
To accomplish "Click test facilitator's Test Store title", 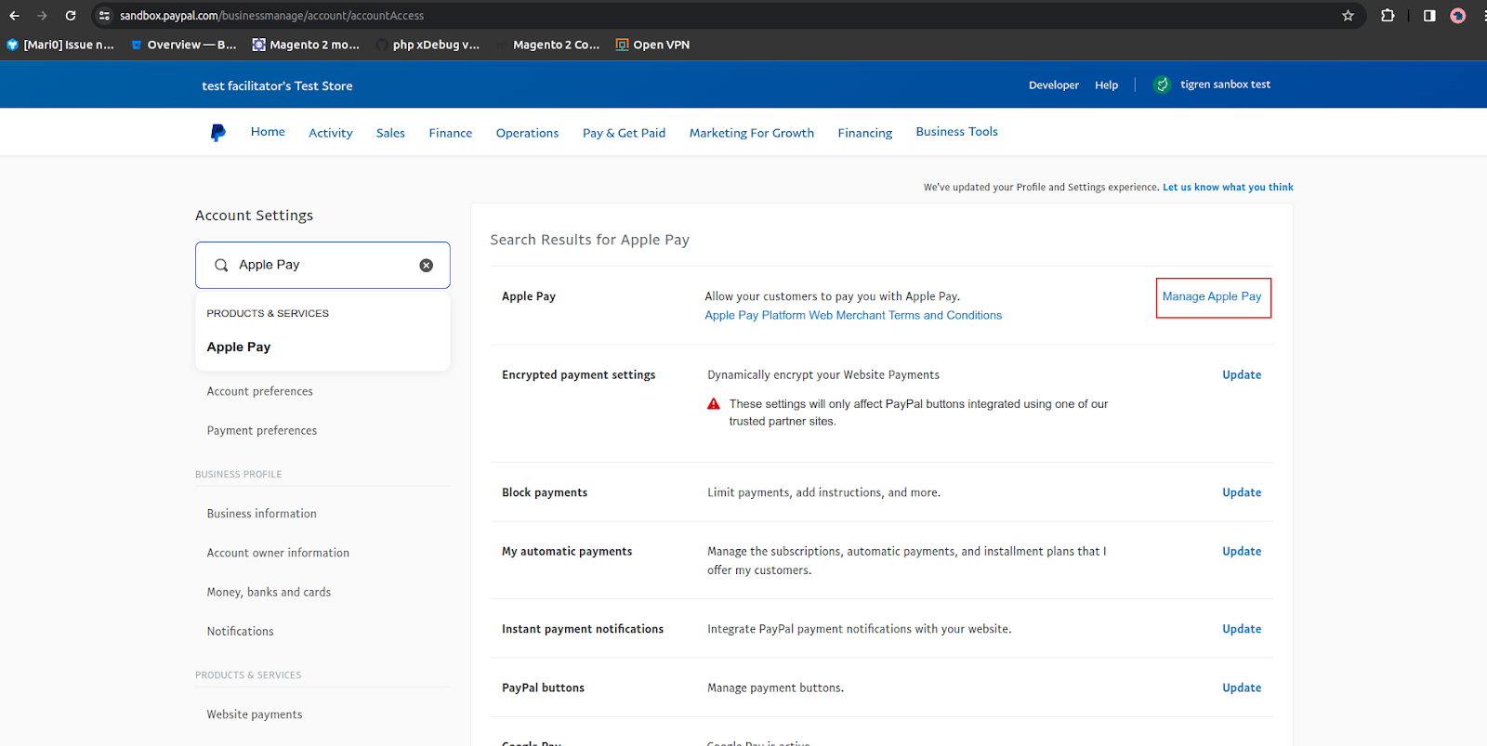I will [277, 85].
